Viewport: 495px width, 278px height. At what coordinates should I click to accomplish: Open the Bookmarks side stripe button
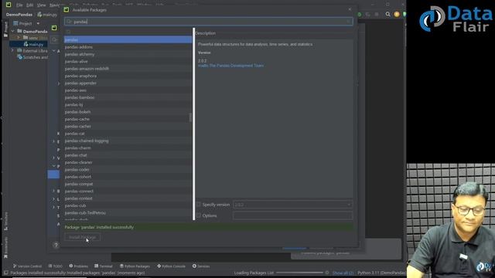point(5,248)
